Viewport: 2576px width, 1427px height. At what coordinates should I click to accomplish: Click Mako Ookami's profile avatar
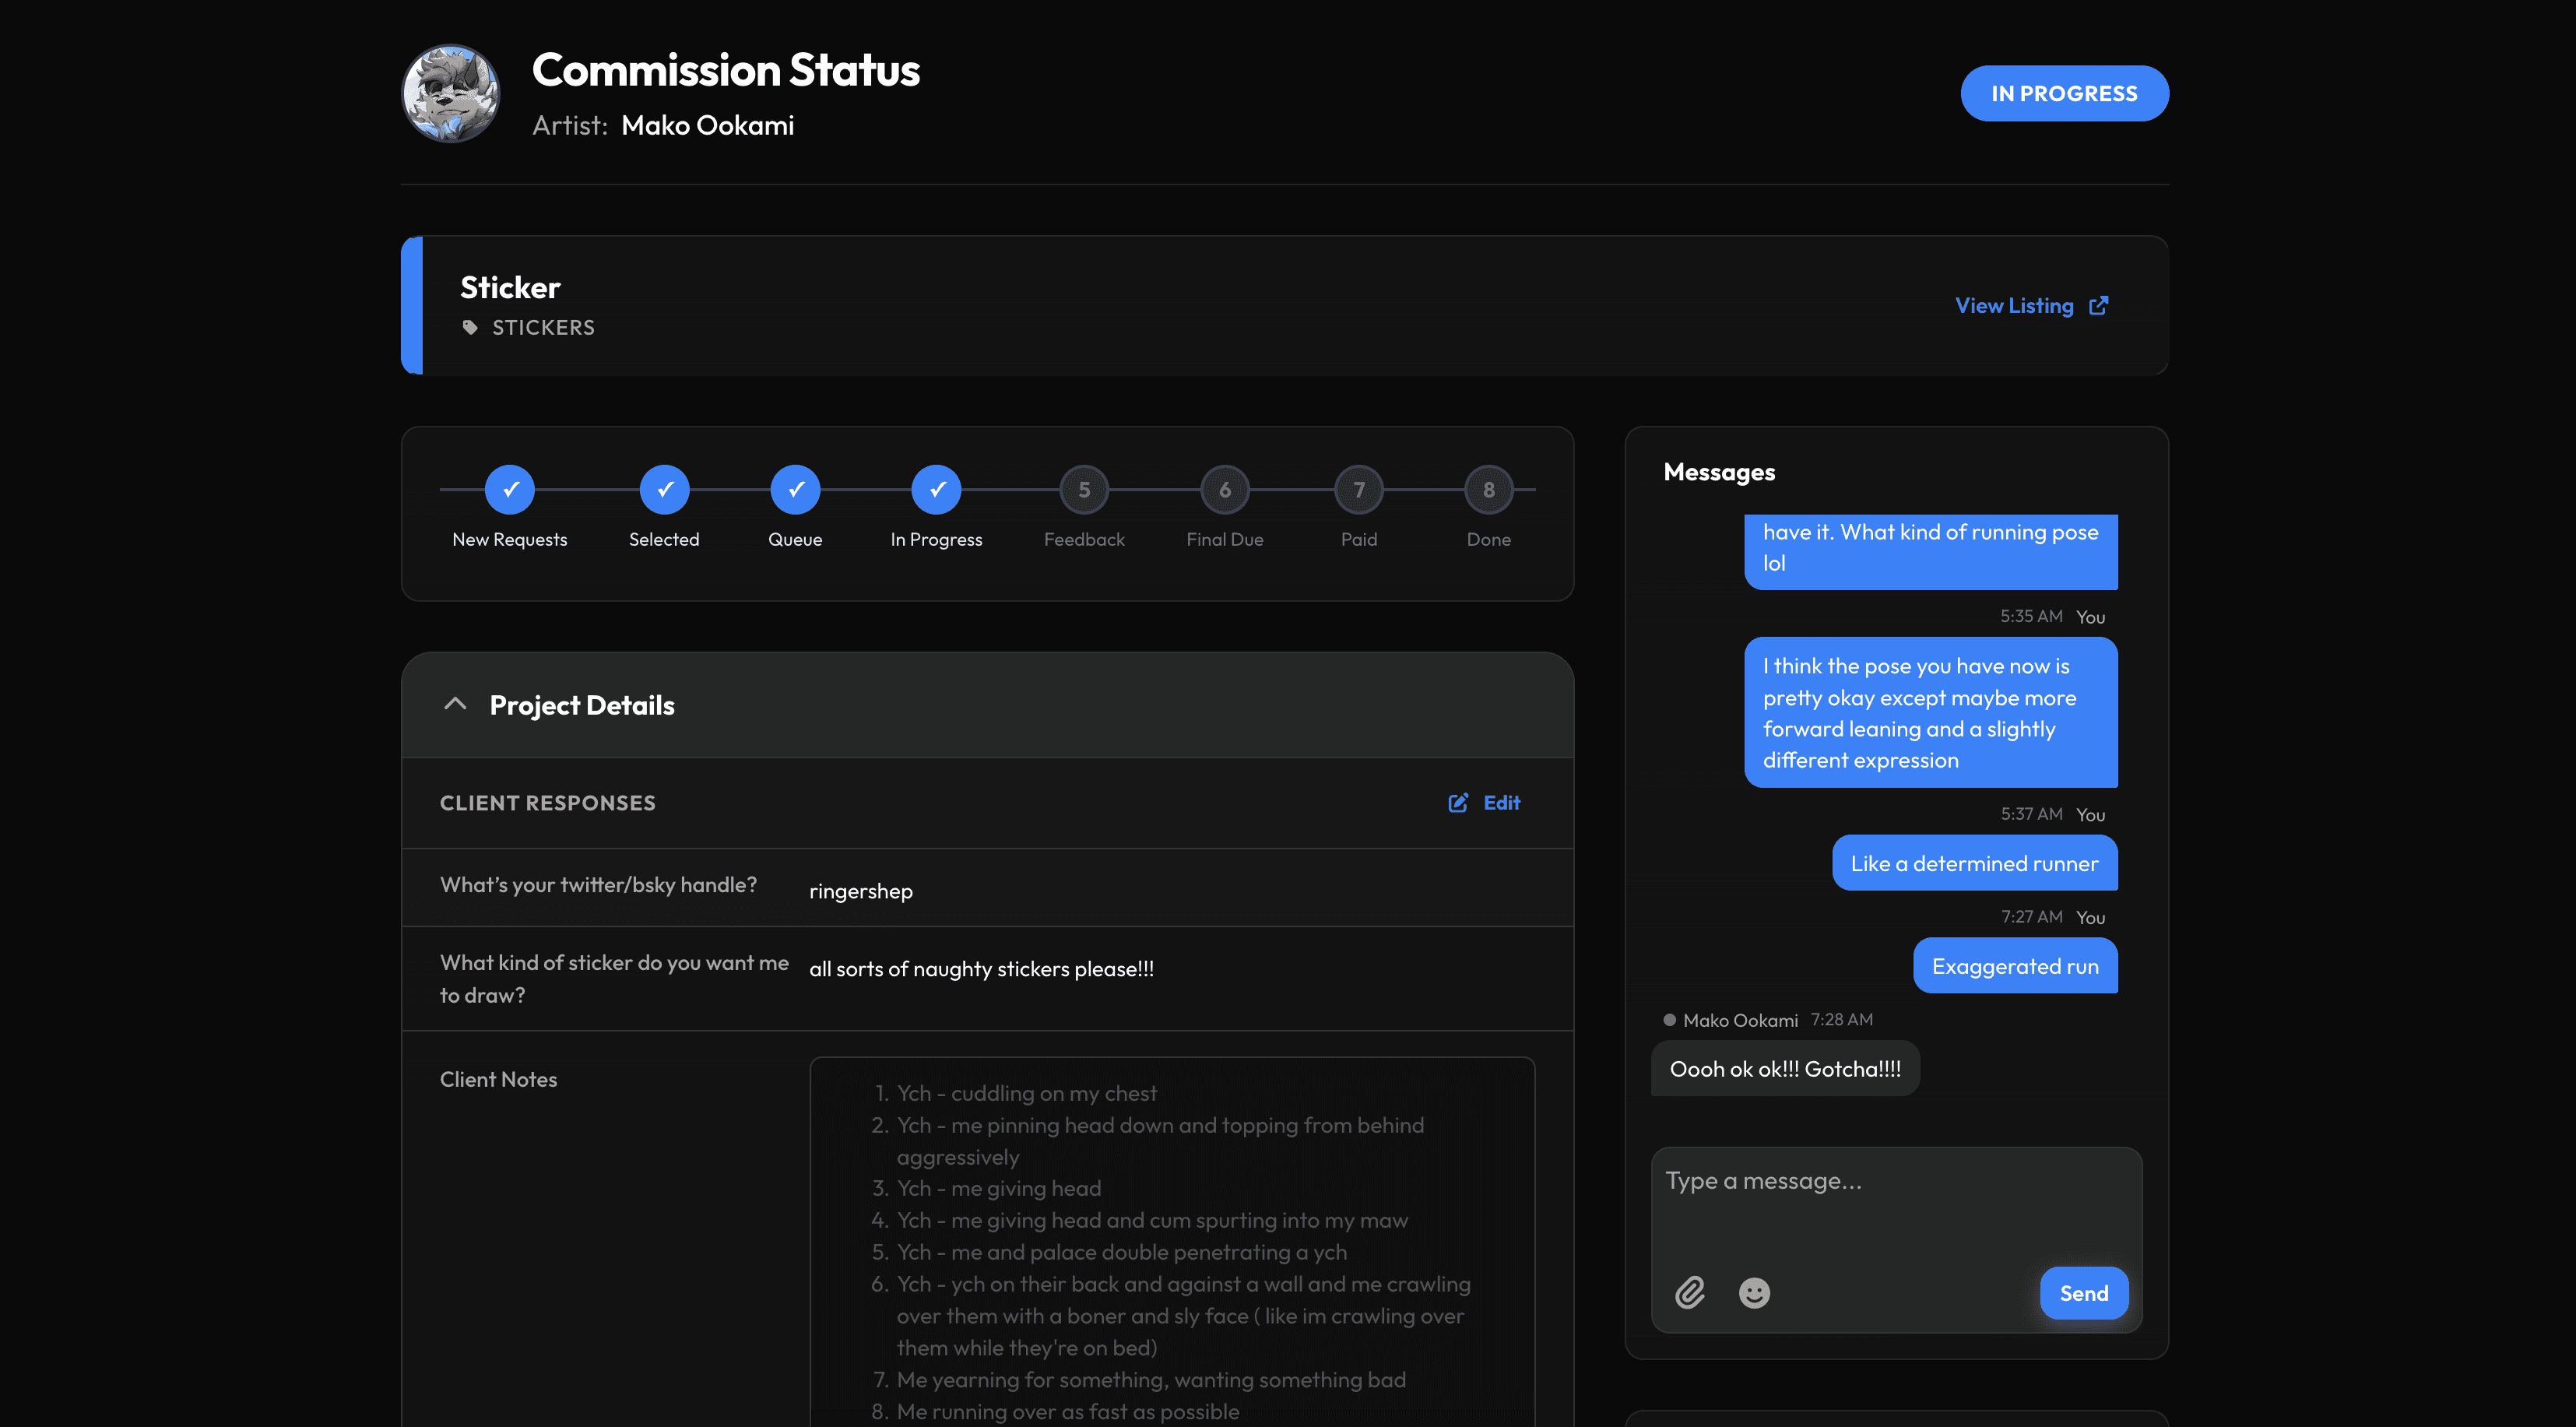451,93
